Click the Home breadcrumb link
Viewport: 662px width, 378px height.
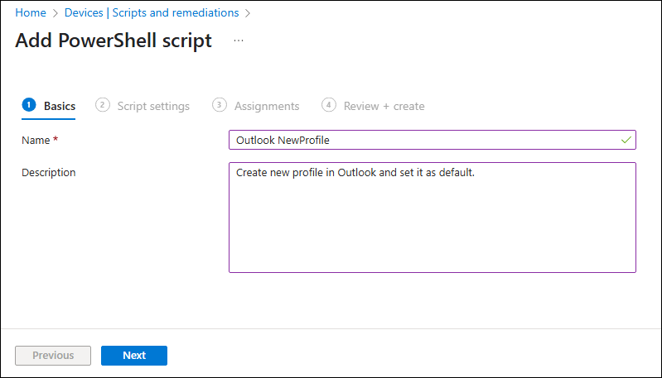click(x=31, y=13)
